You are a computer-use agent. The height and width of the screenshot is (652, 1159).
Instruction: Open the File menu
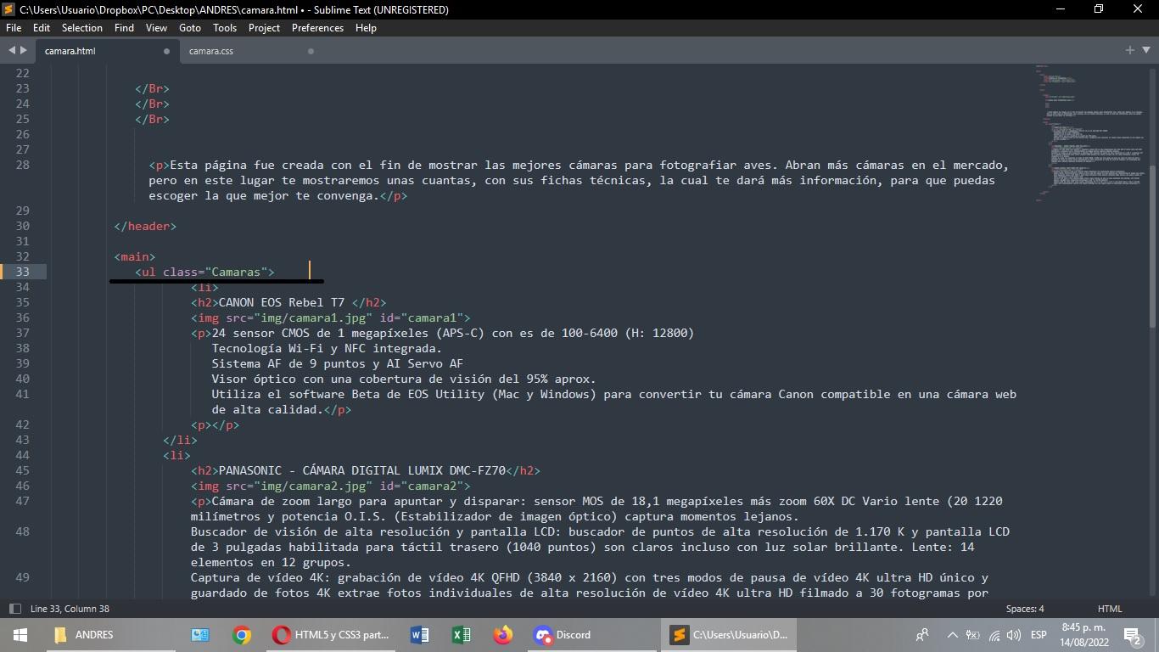14,28
